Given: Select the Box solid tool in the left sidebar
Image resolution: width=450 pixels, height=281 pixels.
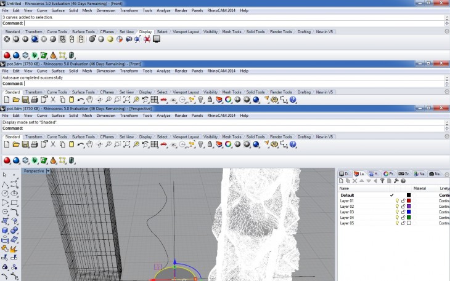Looking at the screenshot, I should pos(5,231).
